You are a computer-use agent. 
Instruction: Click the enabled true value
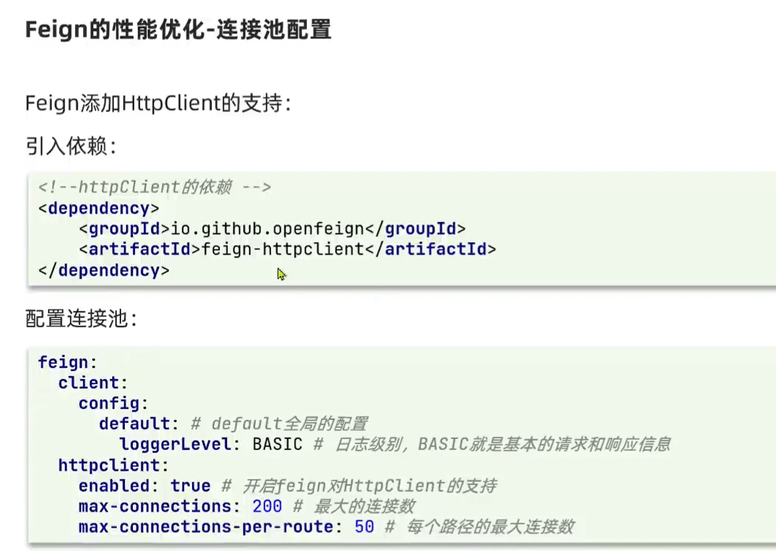pyautogui.click(x=191, y=486)
